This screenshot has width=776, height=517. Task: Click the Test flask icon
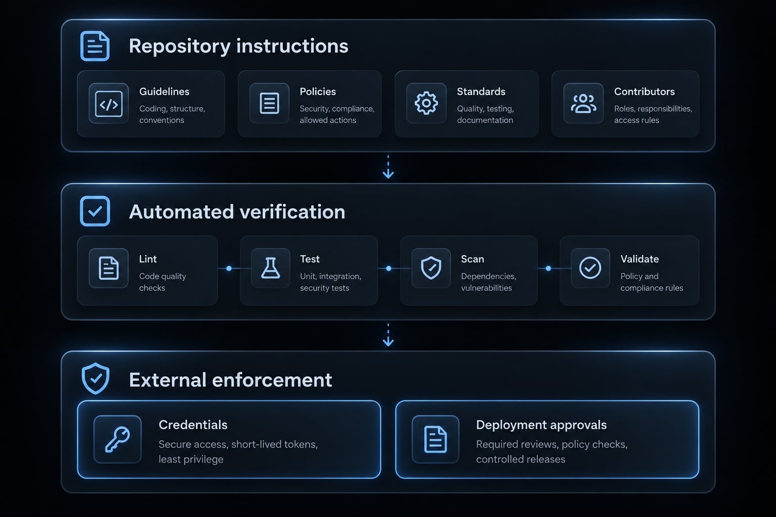tap(270, 268)
